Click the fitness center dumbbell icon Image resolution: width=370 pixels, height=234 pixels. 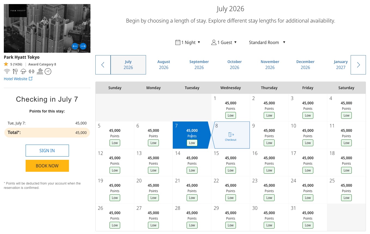click(x=32, y=71)
